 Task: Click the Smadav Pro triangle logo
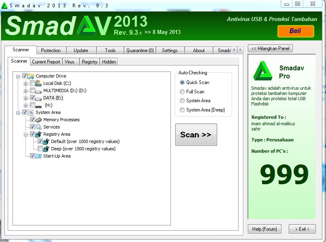(262, 71)
